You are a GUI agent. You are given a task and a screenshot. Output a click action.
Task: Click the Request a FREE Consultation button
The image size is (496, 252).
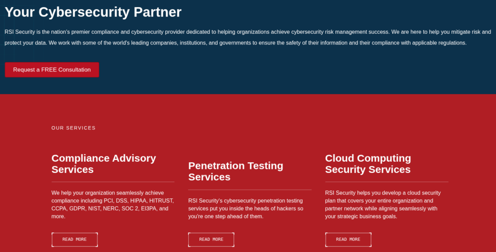pos(52,70)
